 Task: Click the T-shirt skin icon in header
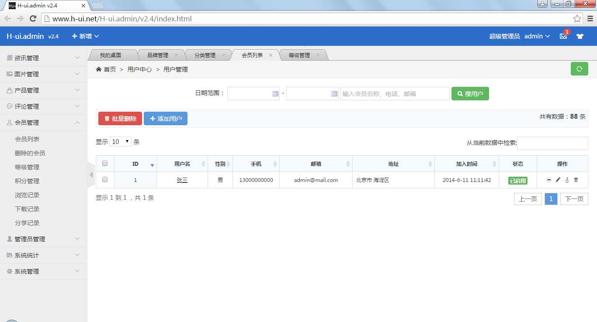coord(580,36)
